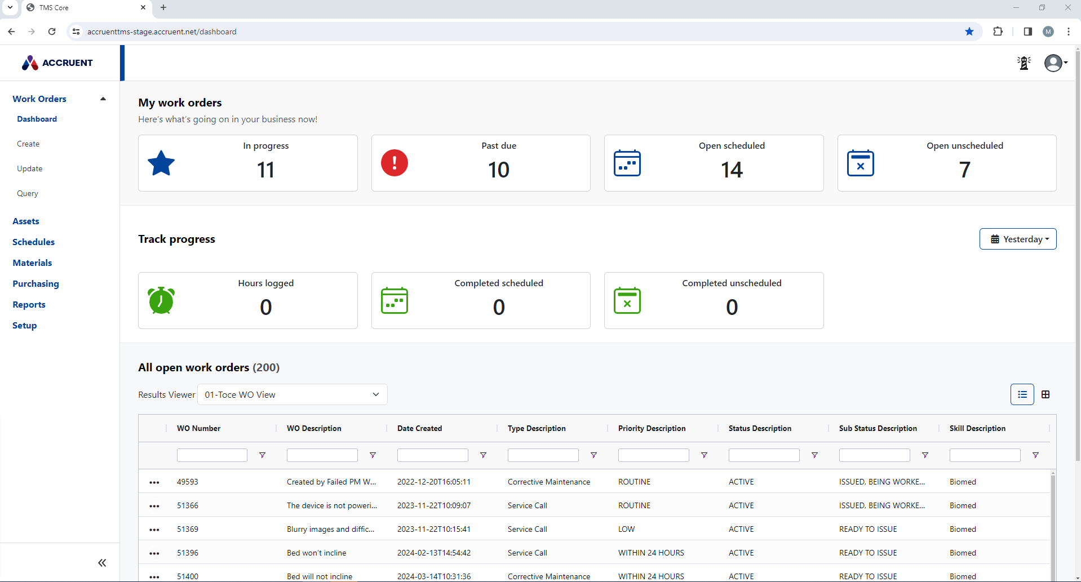The width and height of the screenshot is (1081, 582).
Task: Open the Yesterday date range dropdown
Action: point(1018,239)
